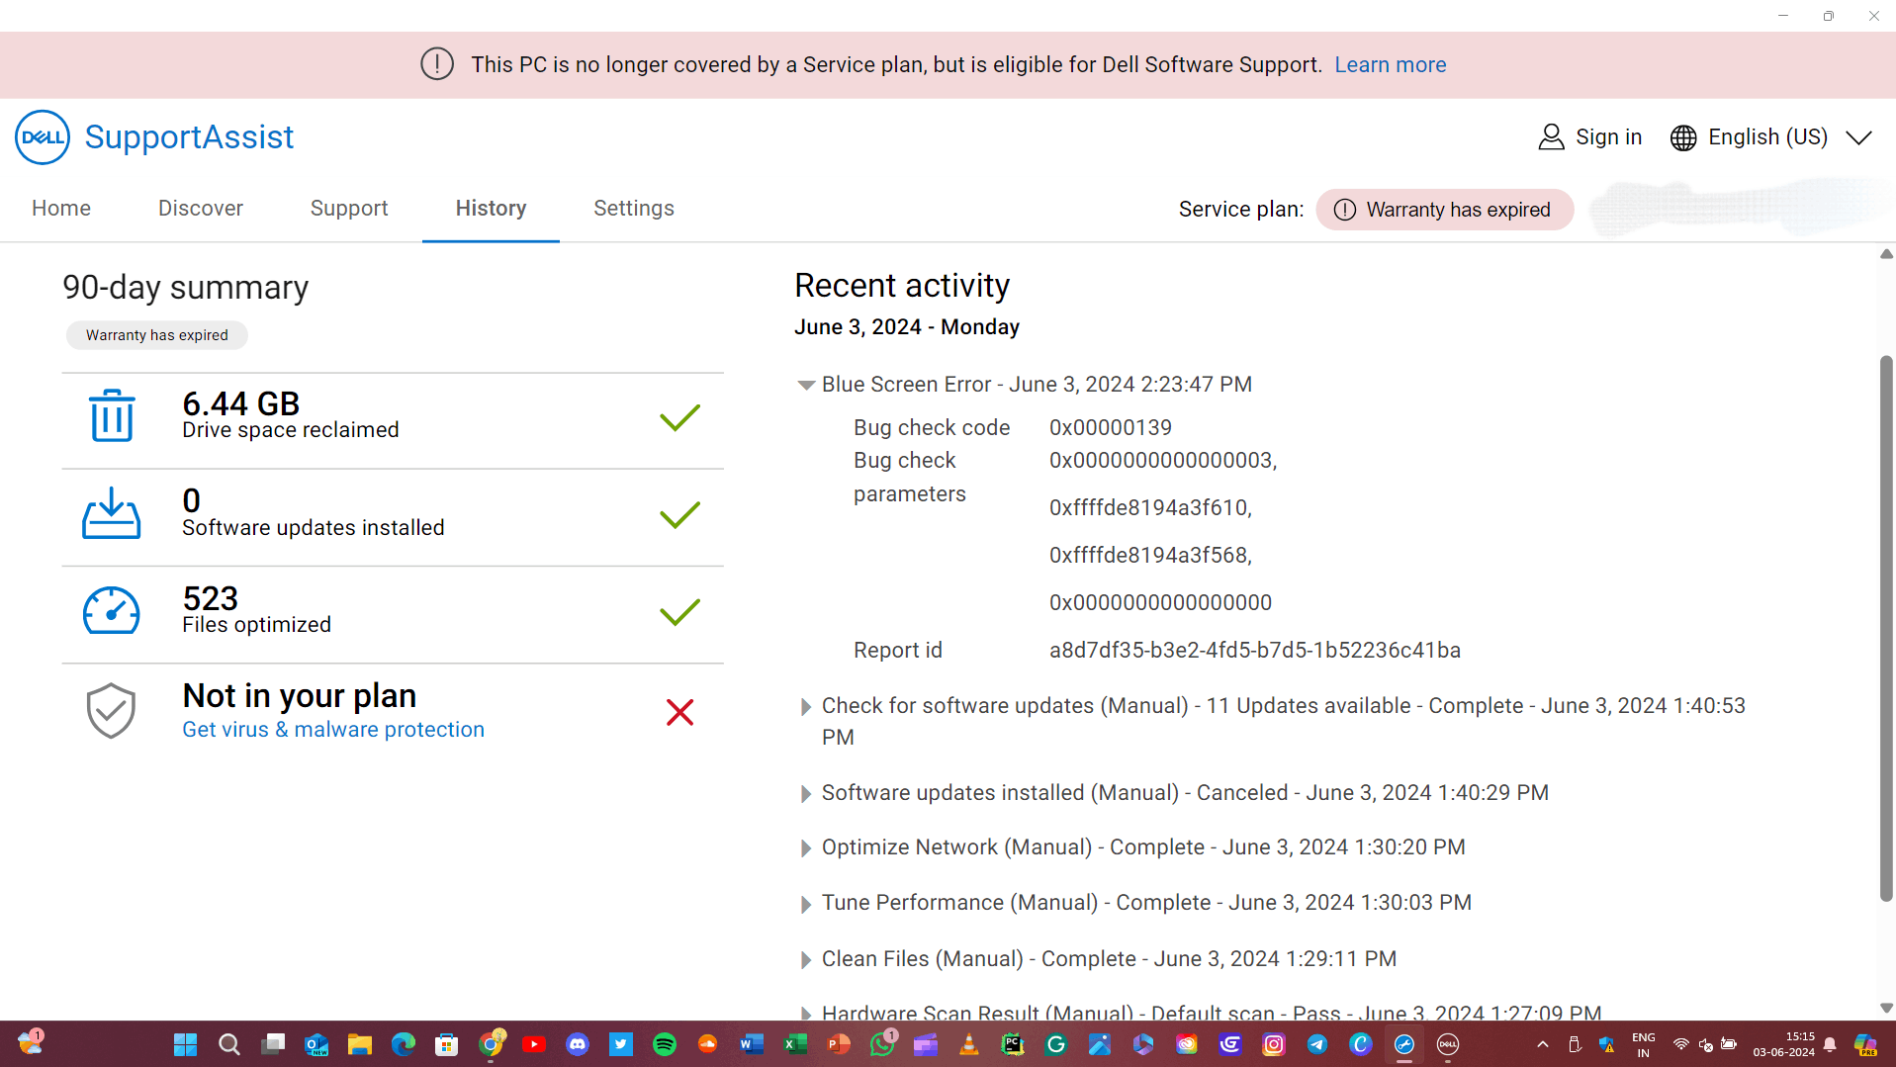Viewport: 1896px width, 1067px height.
Task: Click the banner info alert icon
Action: [437, 64]
